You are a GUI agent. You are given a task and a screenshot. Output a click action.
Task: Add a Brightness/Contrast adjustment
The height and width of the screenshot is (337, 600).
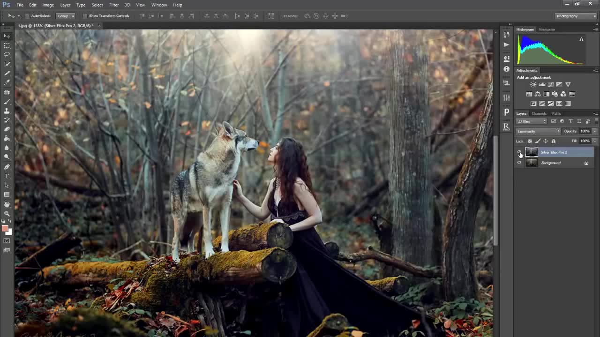(x=533, y=85)
